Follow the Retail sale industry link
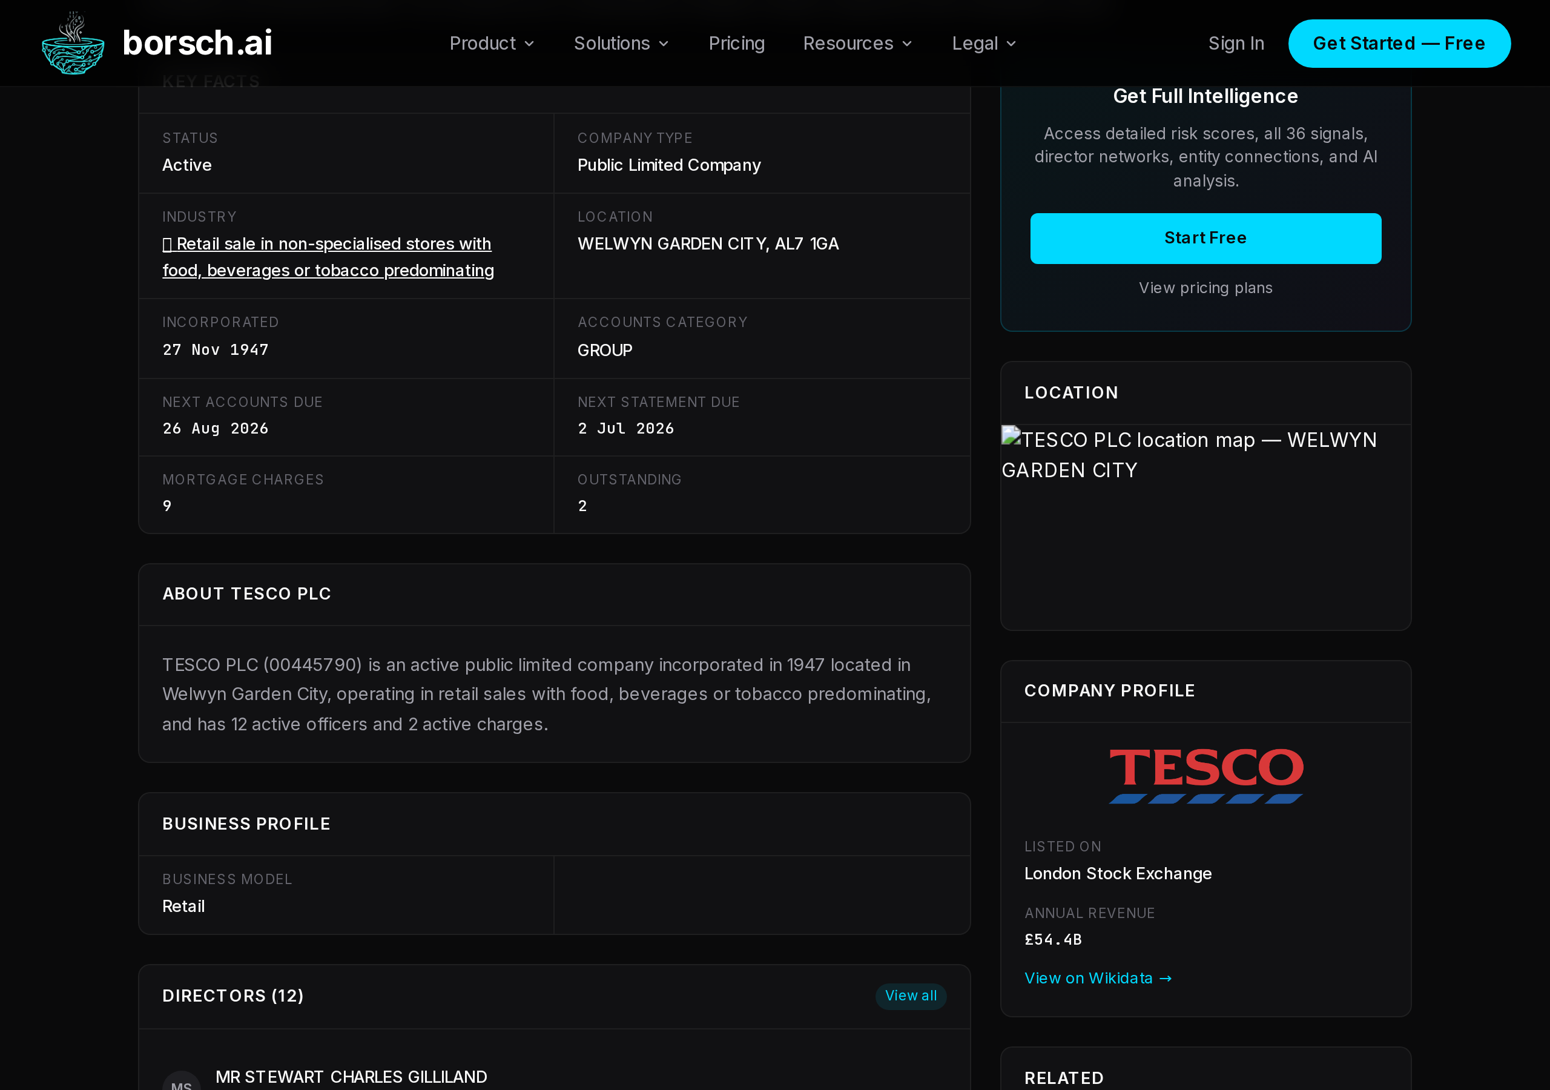This screenshot has height=1090, width=1550. tap(328, 257)
